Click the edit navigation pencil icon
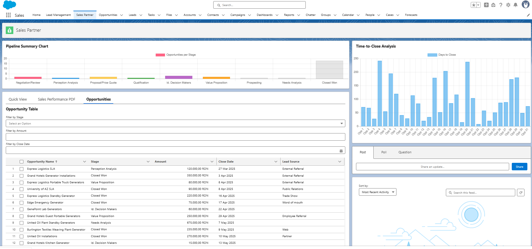Image resolution: width=532 pixels, height=249 pixels. [528, 15]
